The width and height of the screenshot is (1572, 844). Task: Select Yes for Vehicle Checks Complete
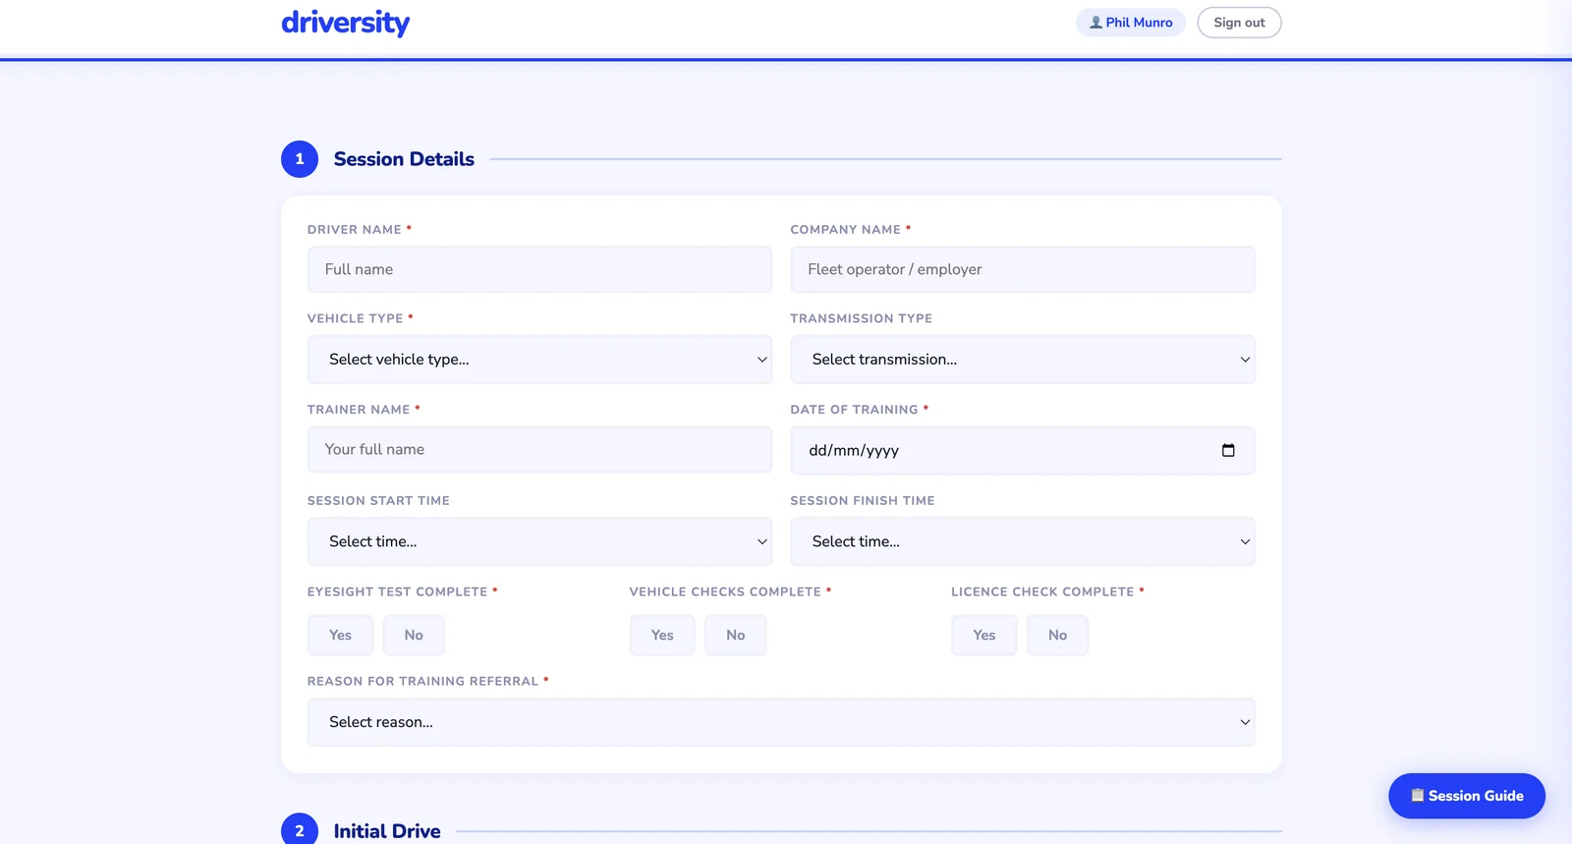(x=662, y=635)
